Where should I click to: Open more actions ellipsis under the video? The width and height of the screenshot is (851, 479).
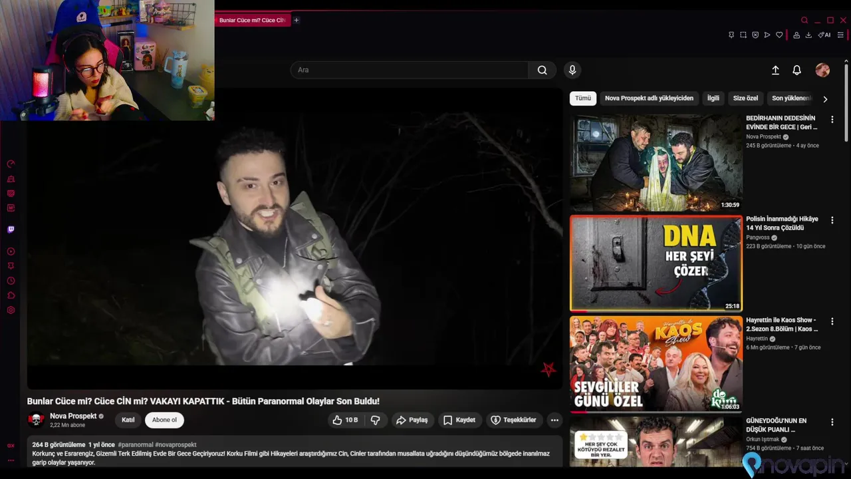pyautogui.click(x=554, y=420)
